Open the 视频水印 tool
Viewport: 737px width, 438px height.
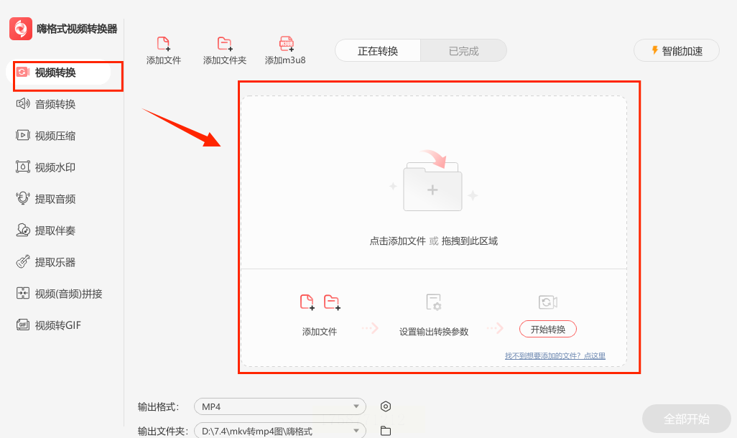click(x=46, y=167)
